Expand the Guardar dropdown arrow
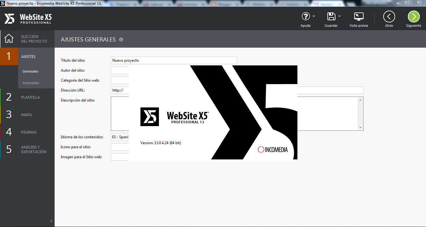The height and width of the screenshot is (227, 426). click(339, 16)
